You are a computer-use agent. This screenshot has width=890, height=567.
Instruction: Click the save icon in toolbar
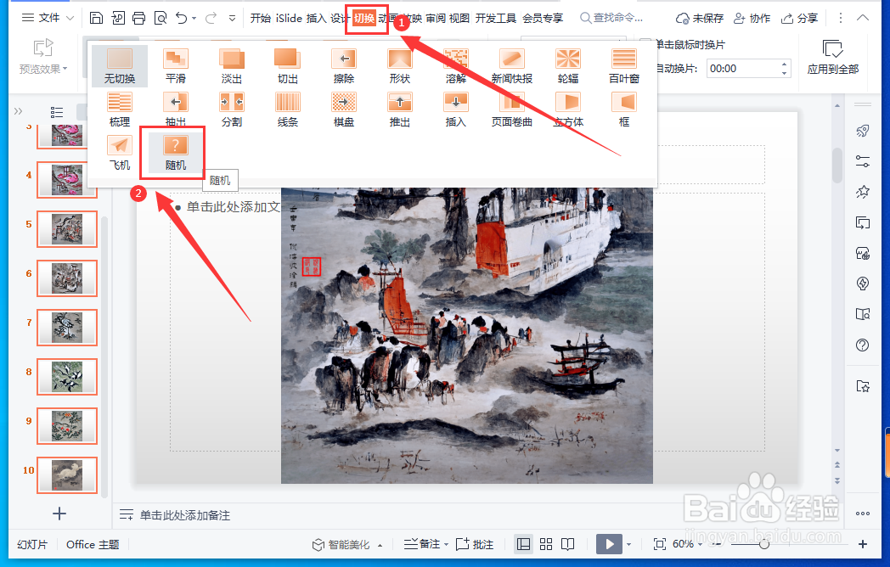[96, 18]
